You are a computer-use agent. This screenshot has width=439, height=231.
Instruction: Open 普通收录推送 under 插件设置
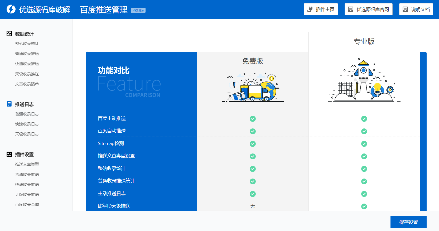point(27,175)
